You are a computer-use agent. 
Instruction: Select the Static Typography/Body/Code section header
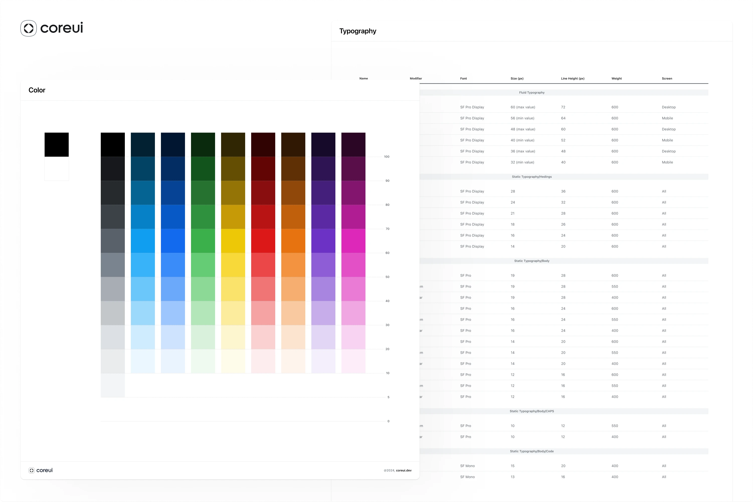click(532, 451)
